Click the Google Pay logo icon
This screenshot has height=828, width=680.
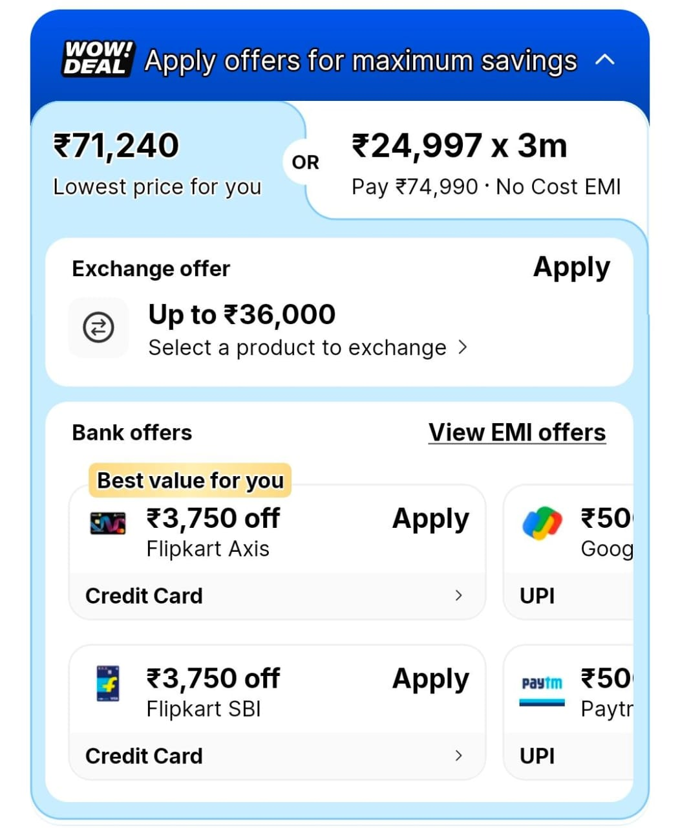coord(542,523)
